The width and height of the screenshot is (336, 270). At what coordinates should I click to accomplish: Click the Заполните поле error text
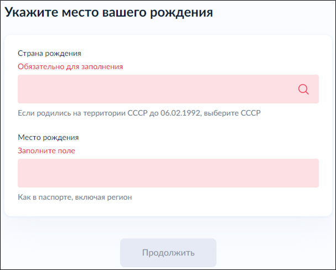pyautogui.click(x=46, y=150)
